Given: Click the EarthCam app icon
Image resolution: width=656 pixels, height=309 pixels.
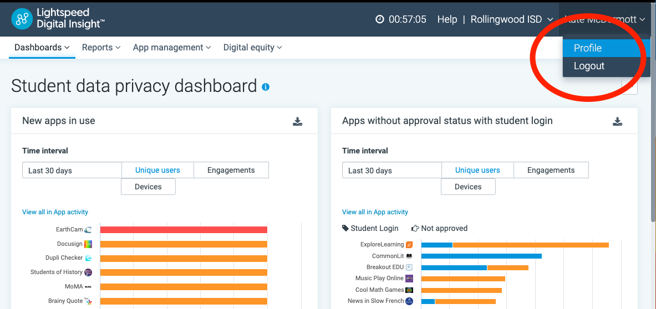Looking at the screenshot, I should (x=88, y=230).
